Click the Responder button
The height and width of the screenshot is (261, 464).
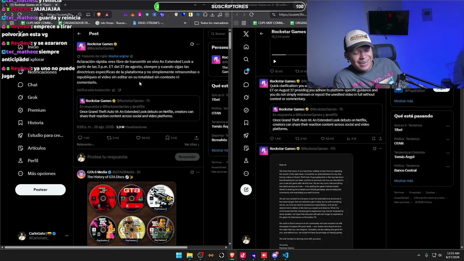coord(187,157)
